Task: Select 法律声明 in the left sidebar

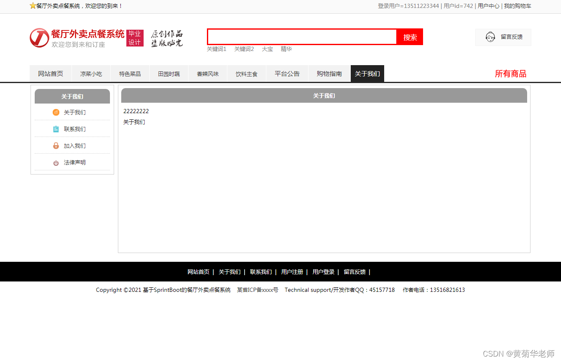Action: [x=75, y=162]
